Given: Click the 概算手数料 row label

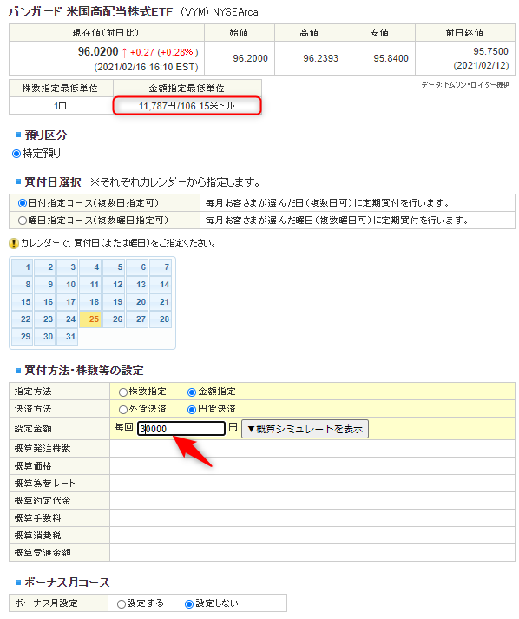Looking at the screenshot, I should coord(37,518).
